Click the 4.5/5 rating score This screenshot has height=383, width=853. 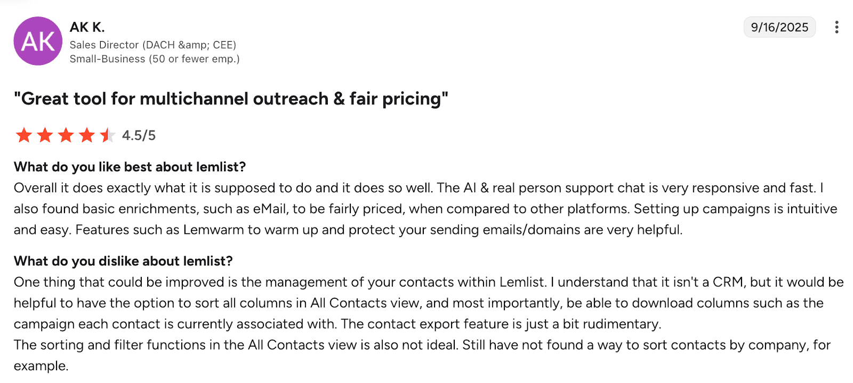139,136
